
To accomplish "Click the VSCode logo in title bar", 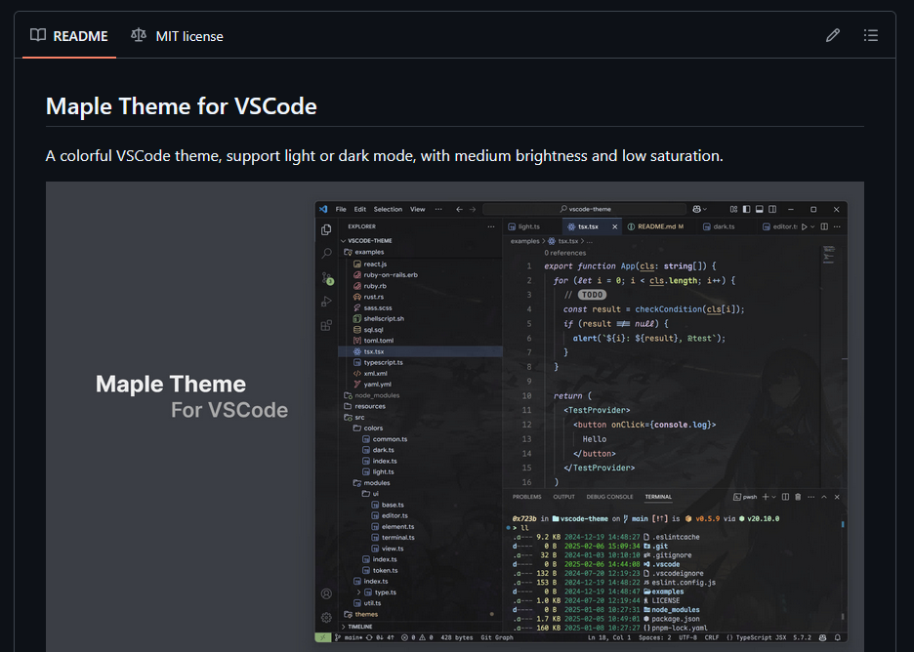I will coord(323,209).
